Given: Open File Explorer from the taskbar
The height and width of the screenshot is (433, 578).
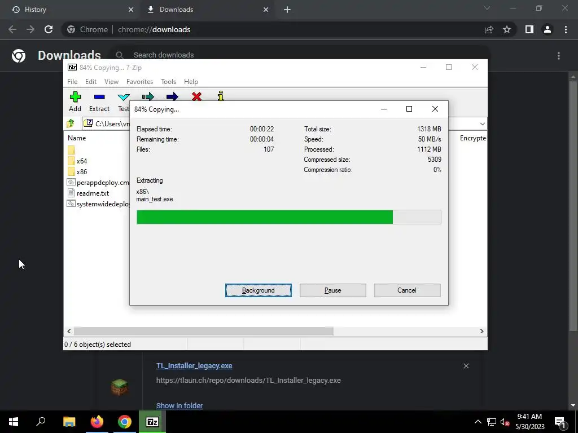Looking at the screenshot, I should click(69, 422).
